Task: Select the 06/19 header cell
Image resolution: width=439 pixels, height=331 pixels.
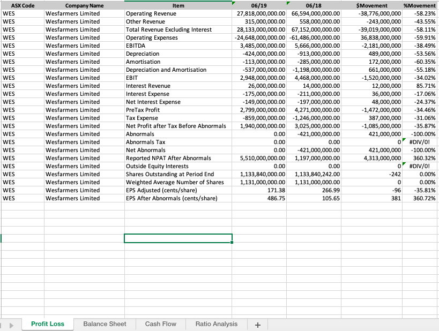Action: pyautogui.click(x=259, y=5)
